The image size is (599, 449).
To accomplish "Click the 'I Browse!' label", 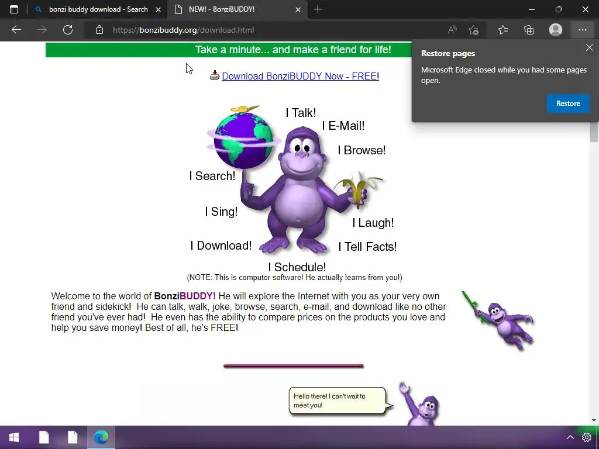I will [x=362, y=150].
